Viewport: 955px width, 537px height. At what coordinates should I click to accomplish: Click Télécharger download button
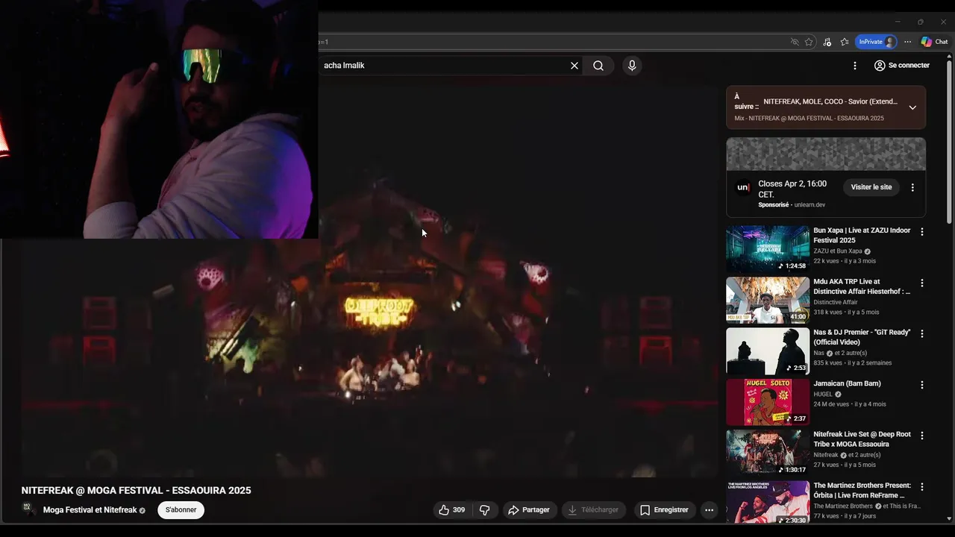tap(593, 510)
